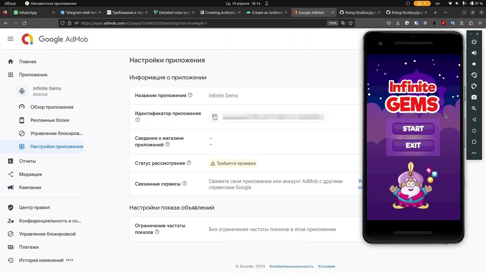Rotate emulator right using second rotate icon

474,86
